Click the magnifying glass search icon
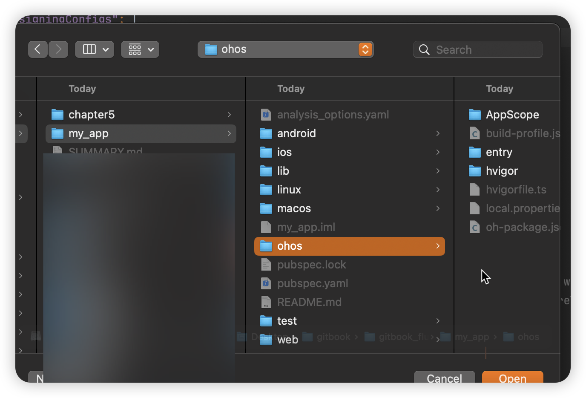The image size is (586, 398). (x=424, y=50)
